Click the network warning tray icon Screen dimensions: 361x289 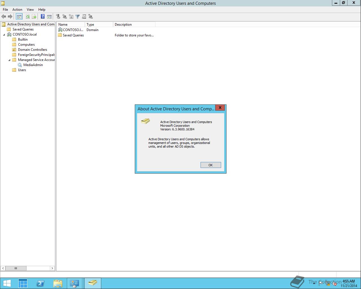(328, 283)
